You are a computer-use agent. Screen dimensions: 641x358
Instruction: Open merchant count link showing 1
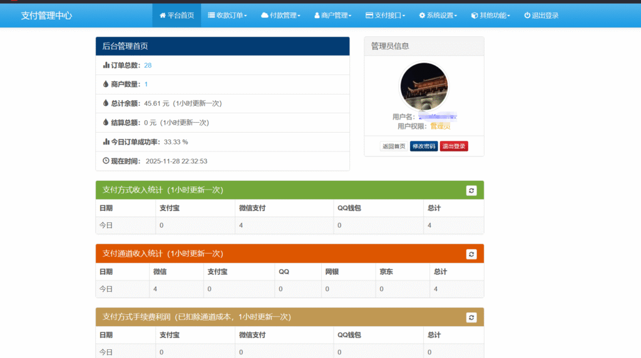click(146, 84)
